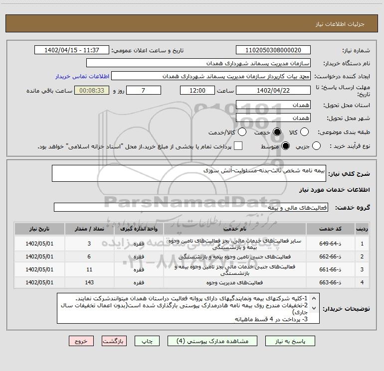Click the remaining time countdown 00:08:33
The height and width of the screenshot is (371, 384).
click(92, 90)
